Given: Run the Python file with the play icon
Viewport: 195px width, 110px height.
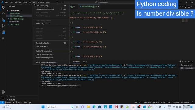Looking at the screenshot, I should pyautogui.click(x=180, y=7).
